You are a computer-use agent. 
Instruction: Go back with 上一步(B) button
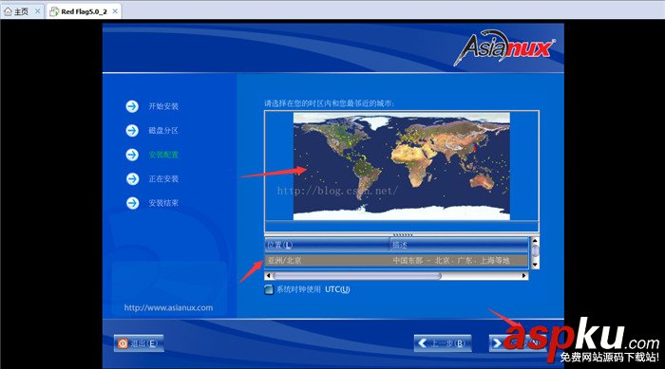[443, 343]
